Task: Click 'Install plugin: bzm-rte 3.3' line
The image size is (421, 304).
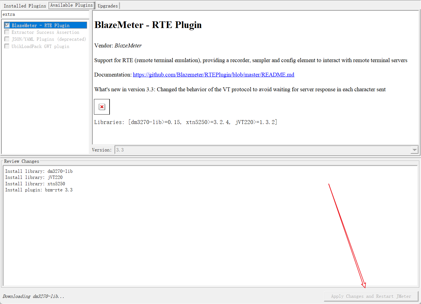Action: click(x=39, y=190)
